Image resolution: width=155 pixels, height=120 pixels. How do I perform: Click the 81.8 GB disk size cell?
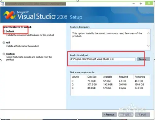coord(91,88)
